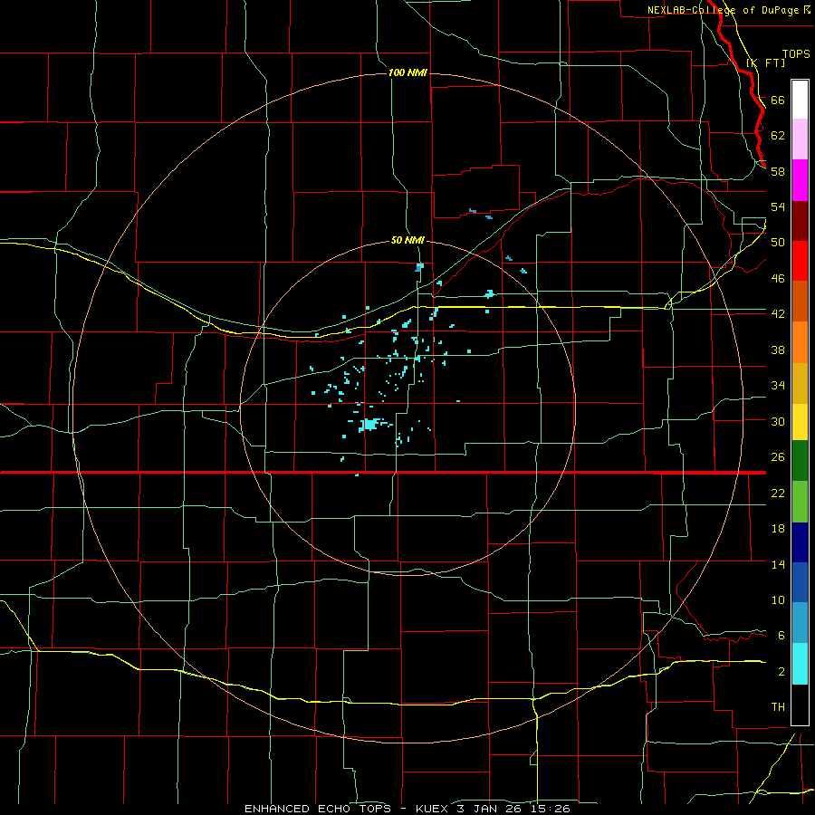Select the light pink legend color band
Viewport: 815px width, 815px height.
(x=800, y=139)
